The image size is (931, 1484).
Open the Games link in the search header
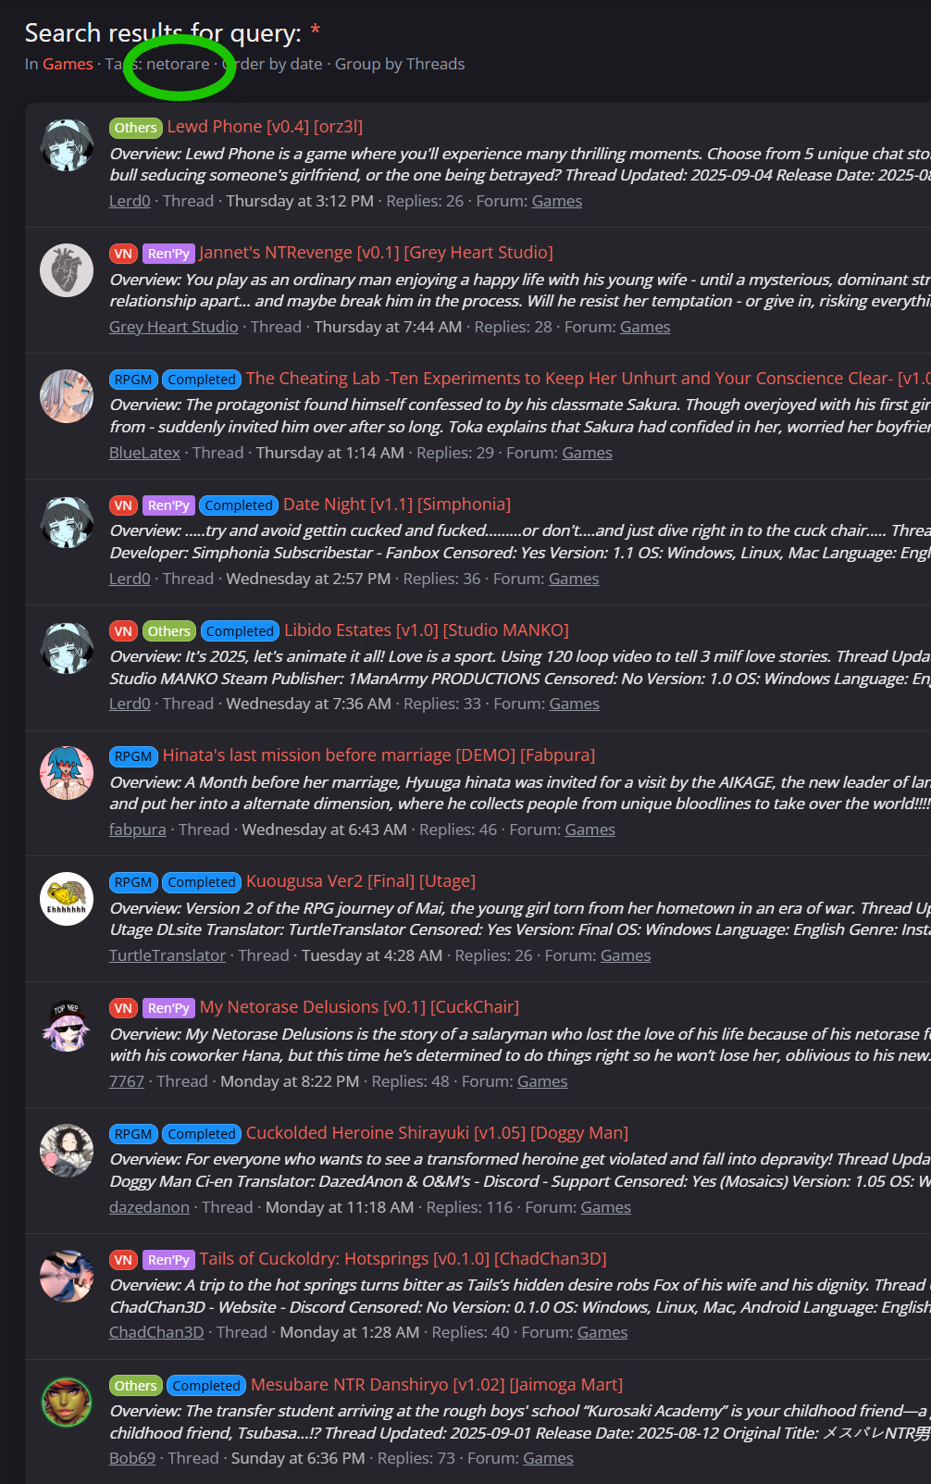tap(68, 64)
